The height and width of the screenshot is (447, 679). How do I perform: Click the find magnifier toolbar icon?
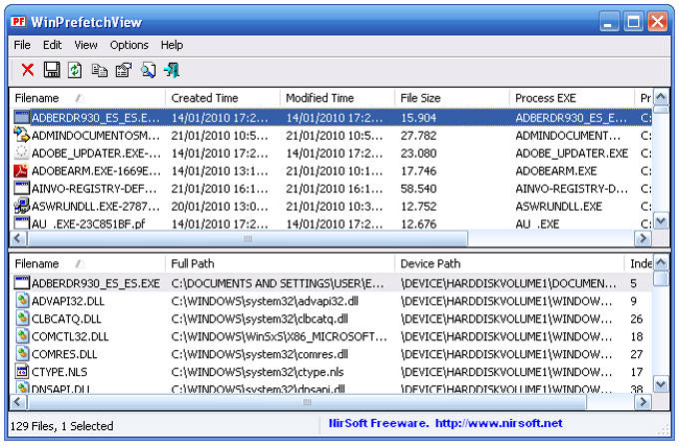tap(148, 70)
